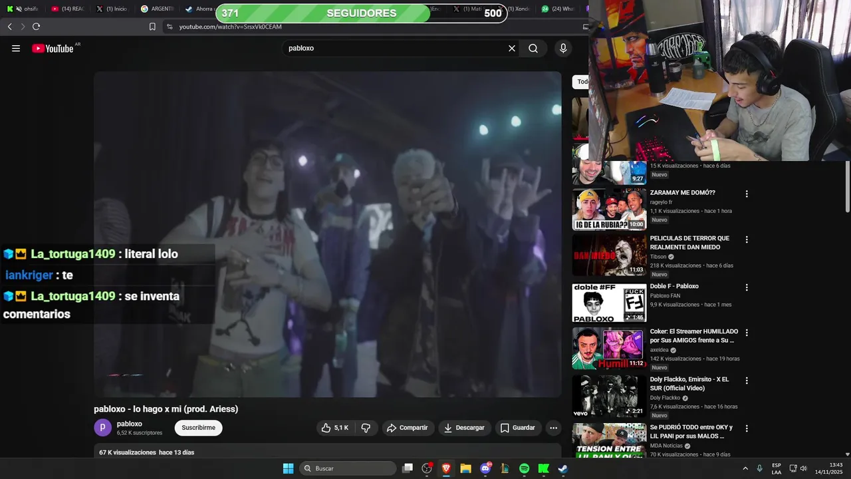The height and width of the screenshot is (479, 851).
Task: Open options for Se PUDRIÓ TODO video
Action: [747, 429]
